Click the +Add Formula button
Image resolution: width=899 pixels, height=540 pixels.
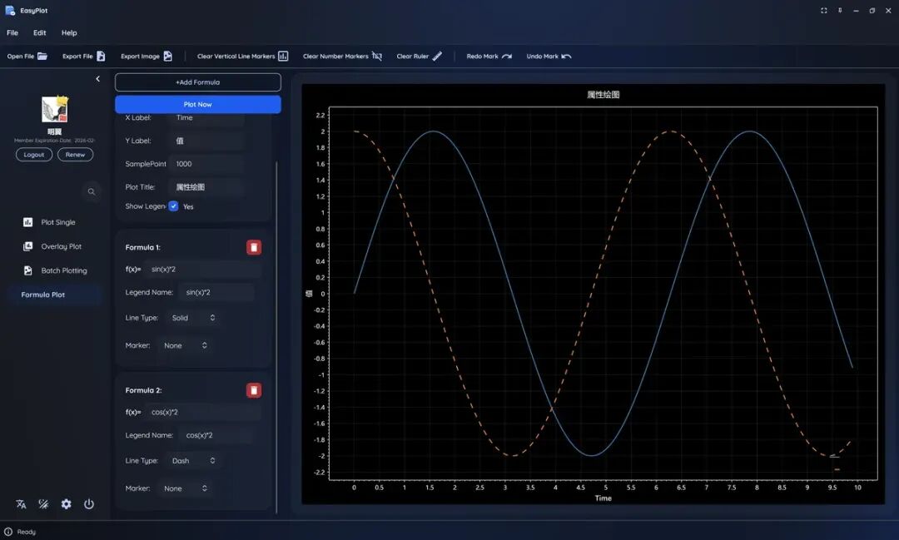pyautogui.click(x=198, y=82)
